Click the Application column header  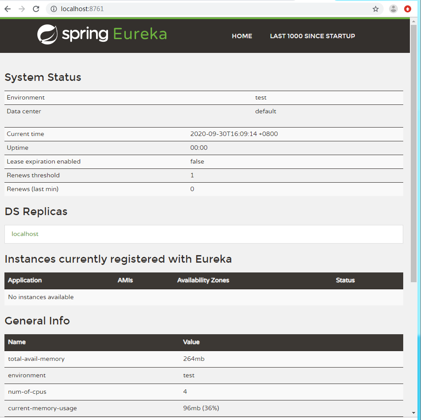click(25, 280)
